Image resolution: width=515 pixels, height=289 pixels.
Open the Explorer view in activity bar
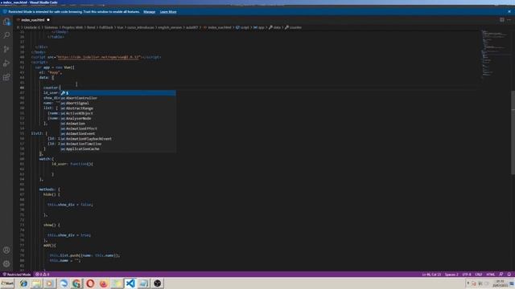6,22
